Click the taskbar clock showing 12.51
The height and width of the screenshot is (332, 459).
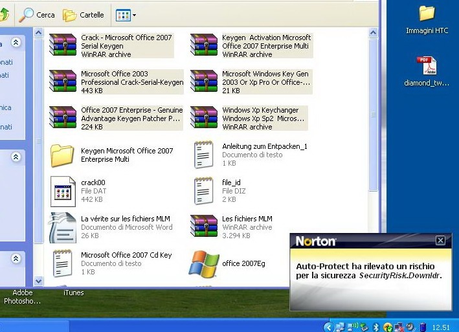(442, 327)
